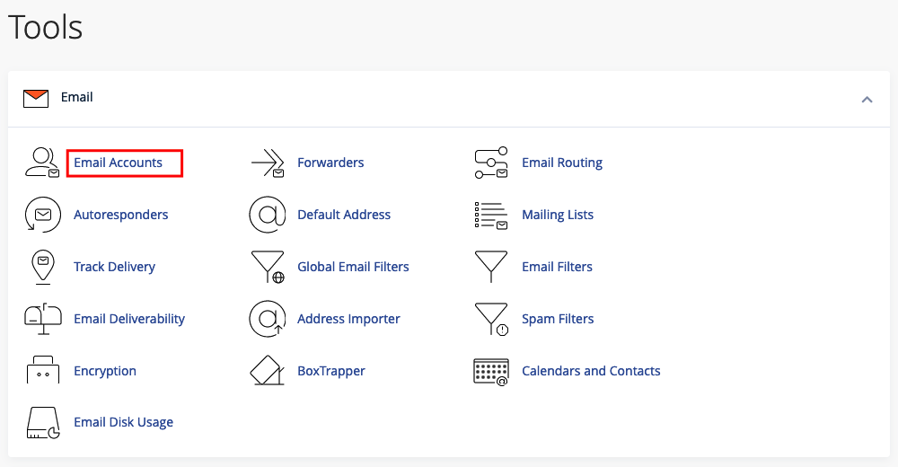Click the Autoresponders envelope icon

(x=41, y=215)
